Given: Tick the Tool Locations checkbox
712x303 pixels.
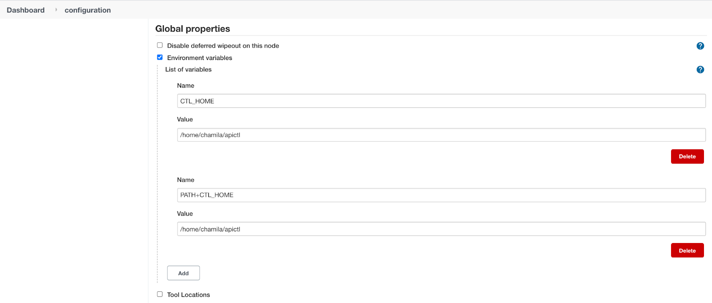Looking at the screenshot, I should [x=160, y=294].
